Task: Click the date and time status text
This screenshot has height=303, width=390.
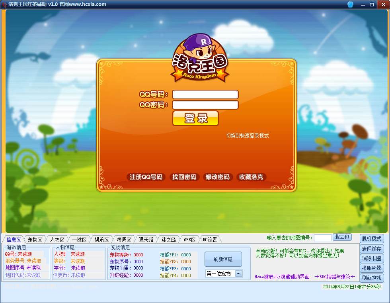Action: 352,287
